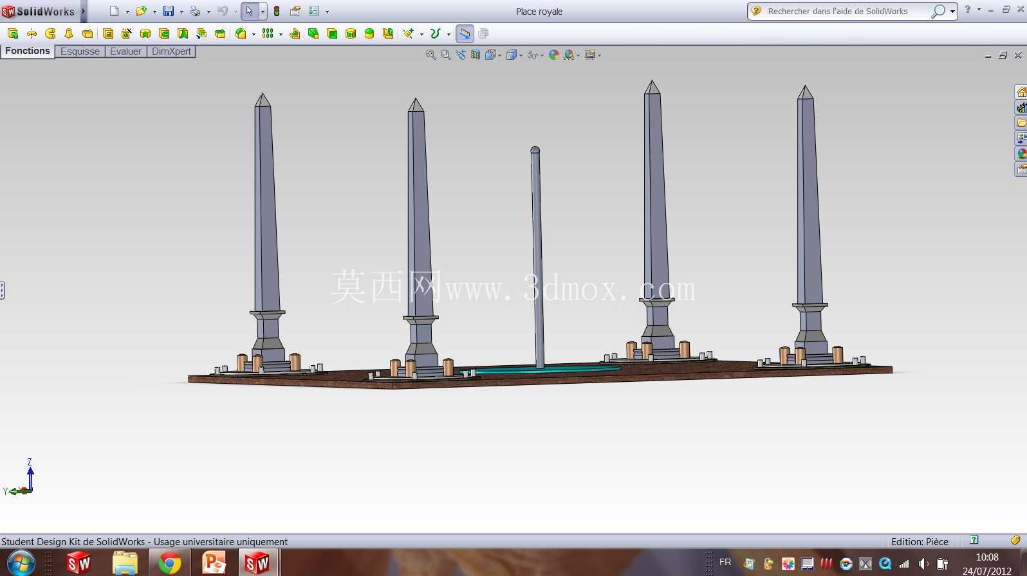Select the Extruded Boss/Base feature tool

tap(12, 33)
